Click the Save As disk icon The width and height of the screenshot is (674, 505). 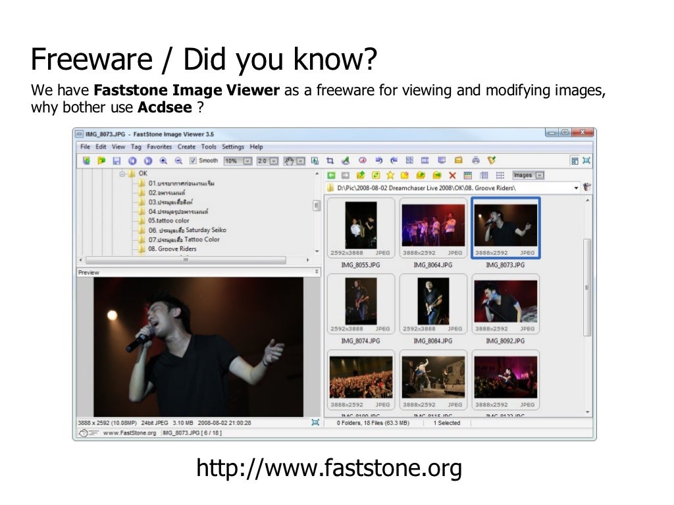pos(117,160)
